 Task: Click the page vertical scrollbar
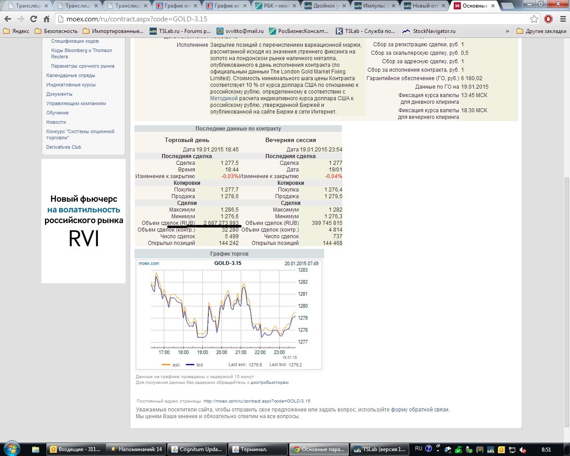(566, 303)
